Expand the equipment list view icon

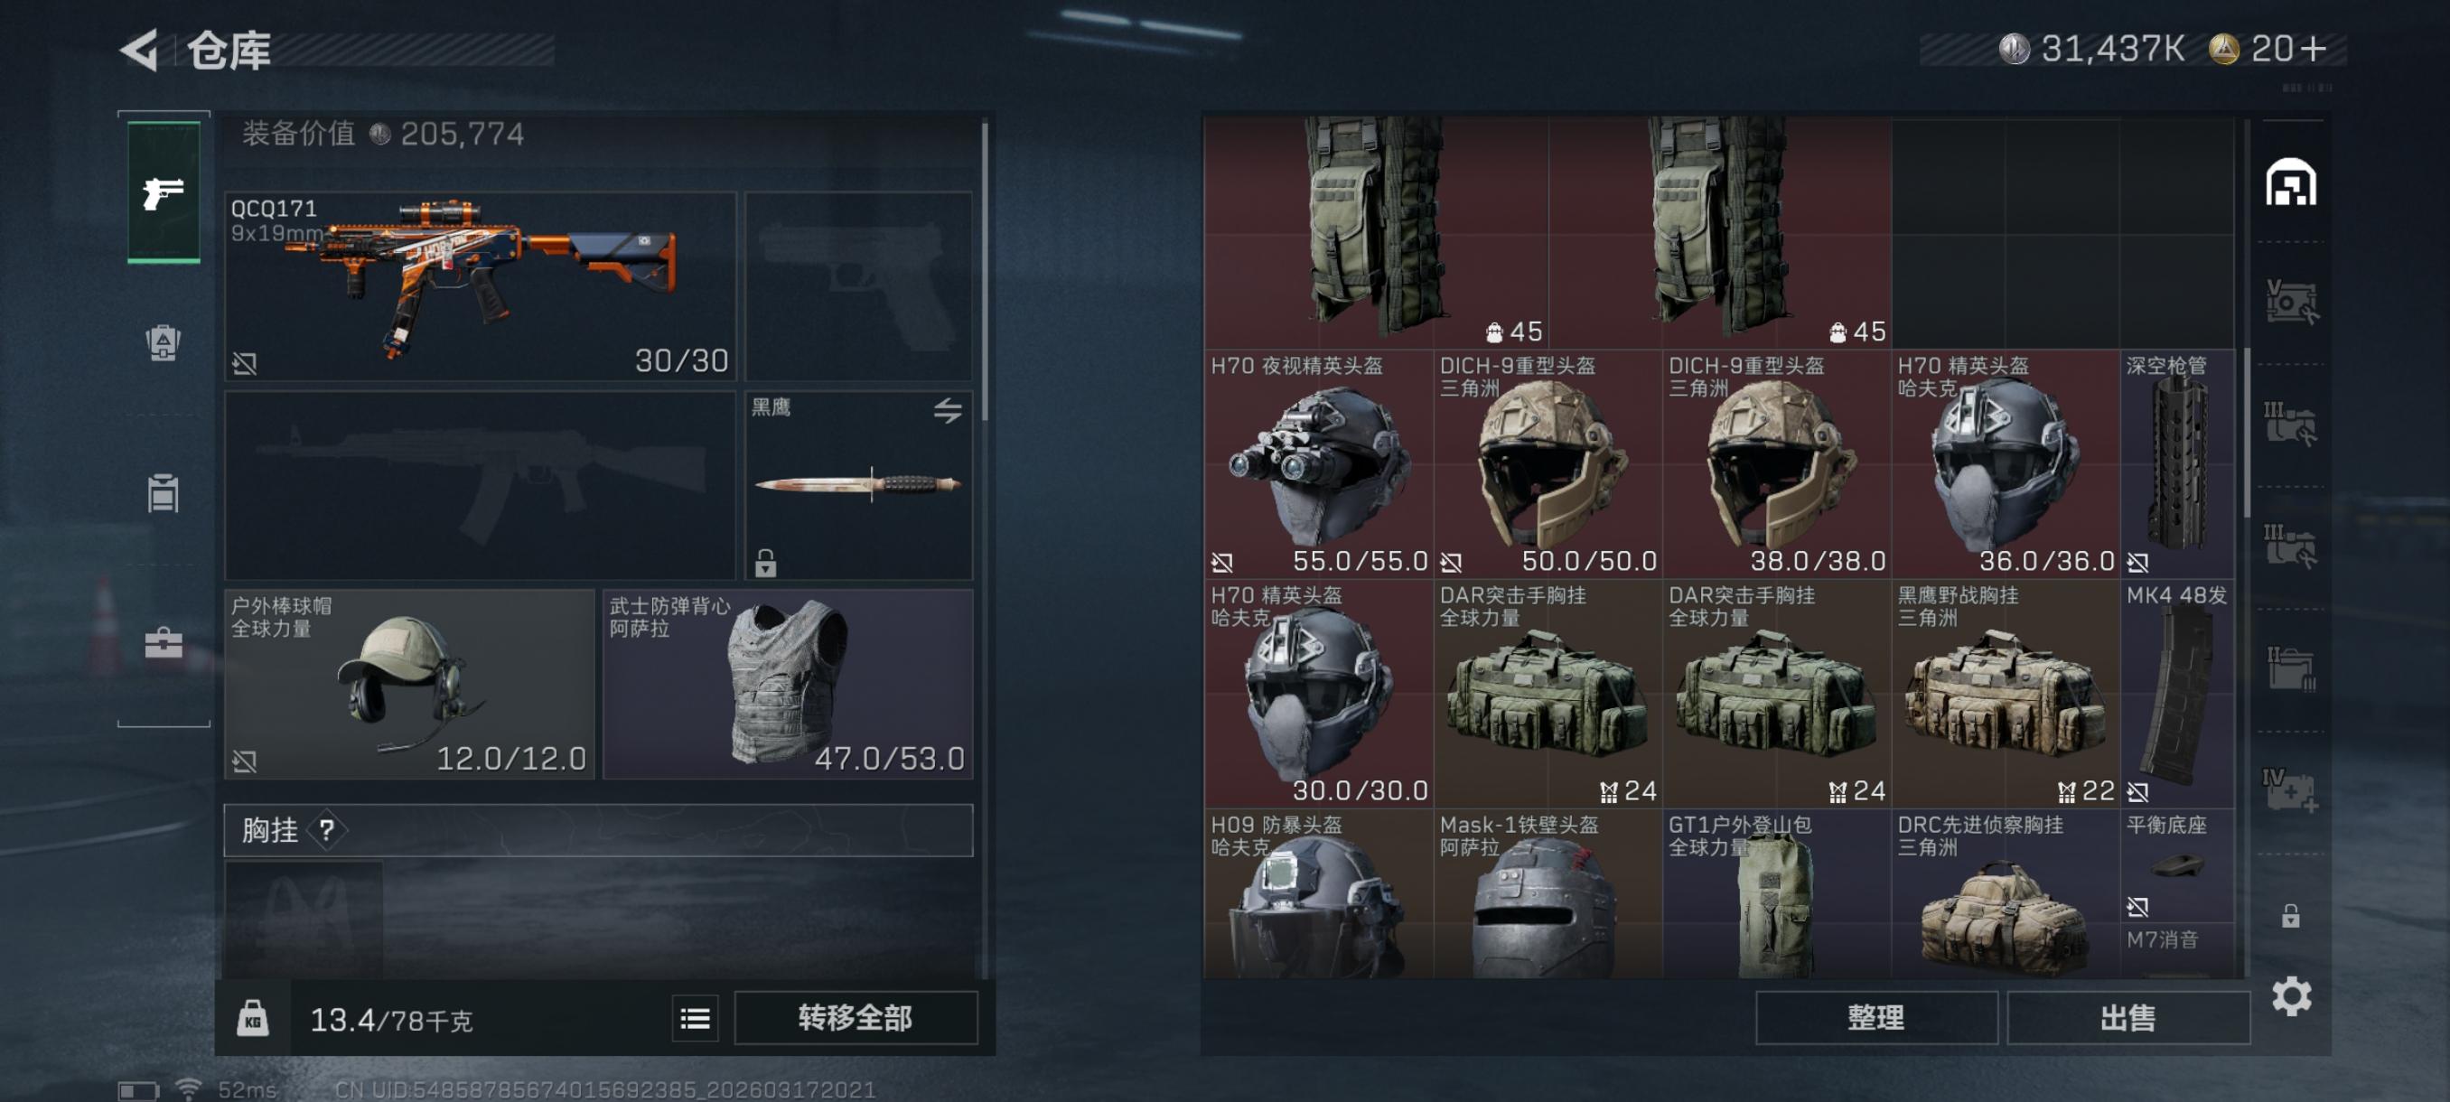(696, 1019)
